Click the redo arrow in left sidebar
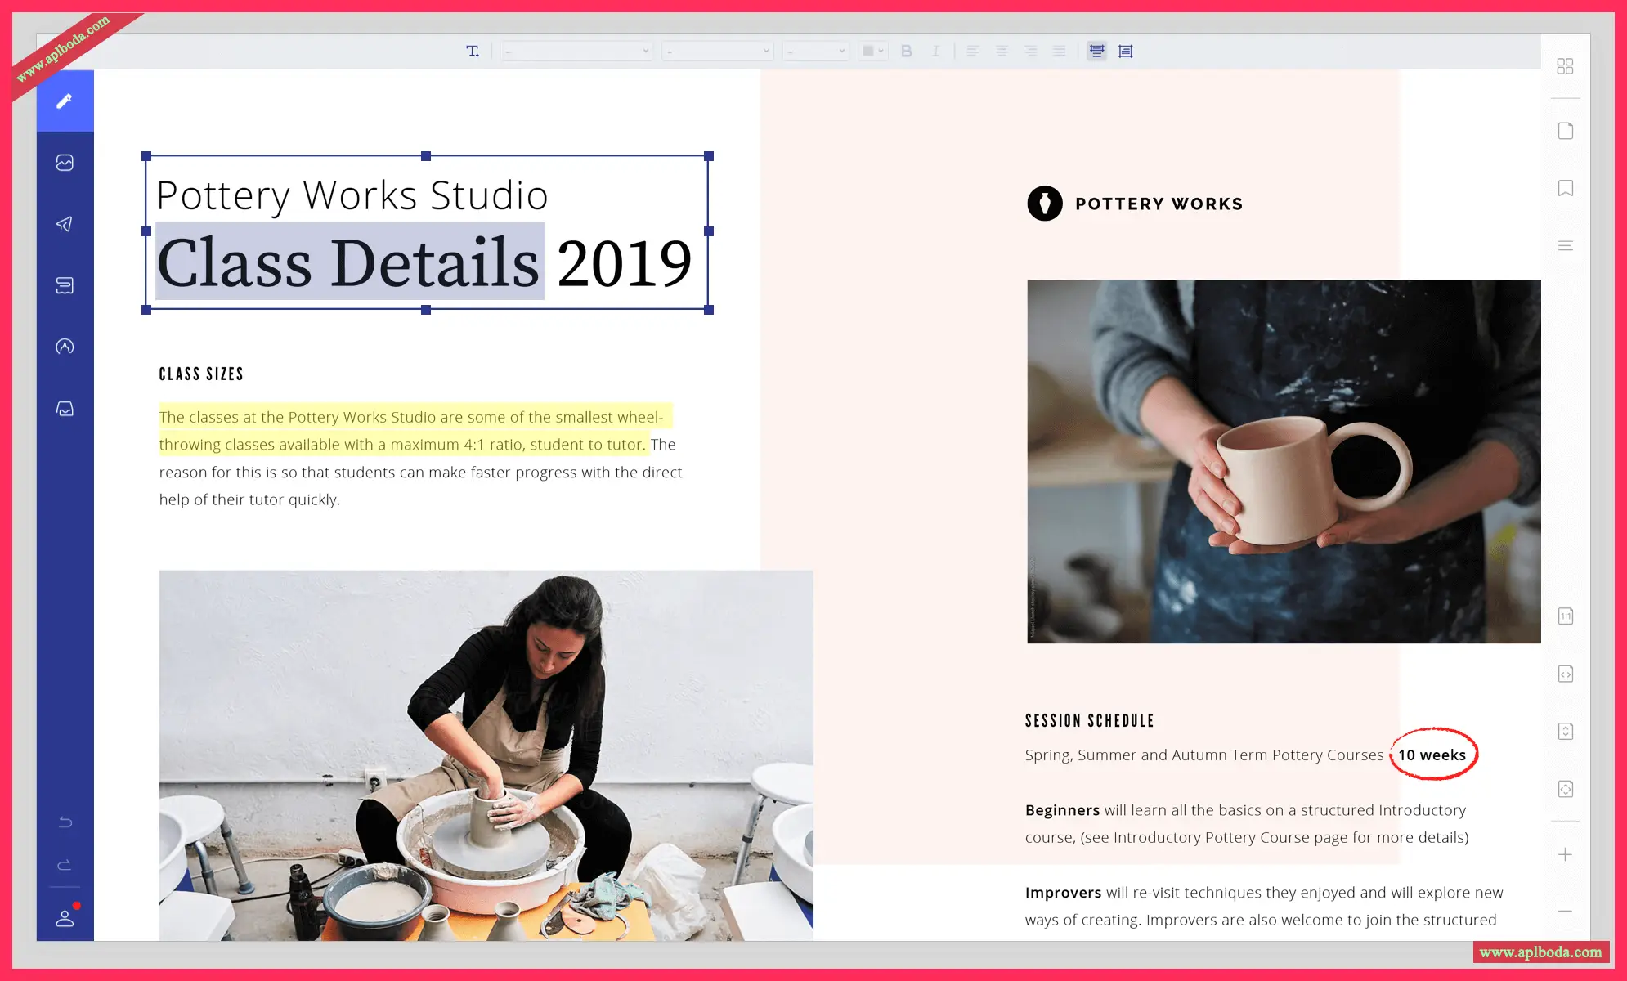The width and height of the screenshot is (1627, 981). pos(65,865)
